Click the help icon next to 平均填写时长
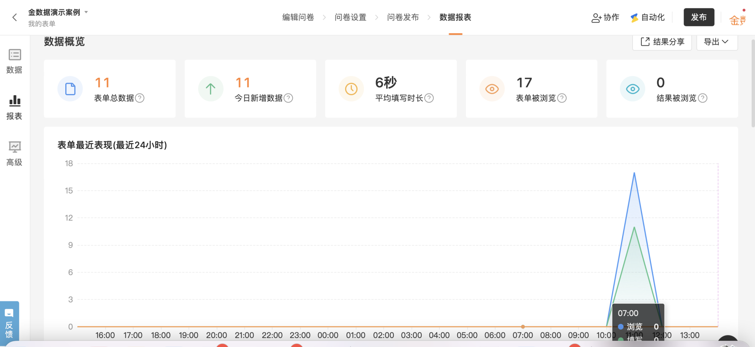The width and height of the screenshot is (755, 347). coord(429,98)
